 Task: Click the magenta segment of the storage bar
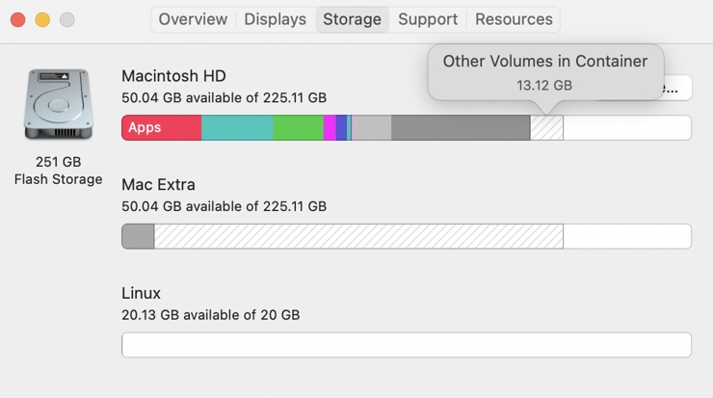[330, 128]
